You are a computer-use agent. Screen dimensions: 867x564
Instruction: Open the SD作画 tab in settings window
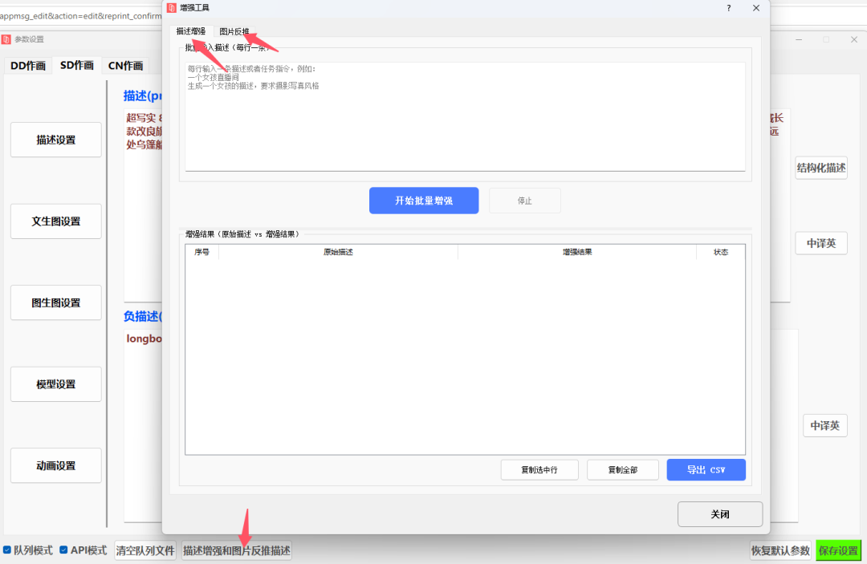pyautogui.click(x=77, y=65)
